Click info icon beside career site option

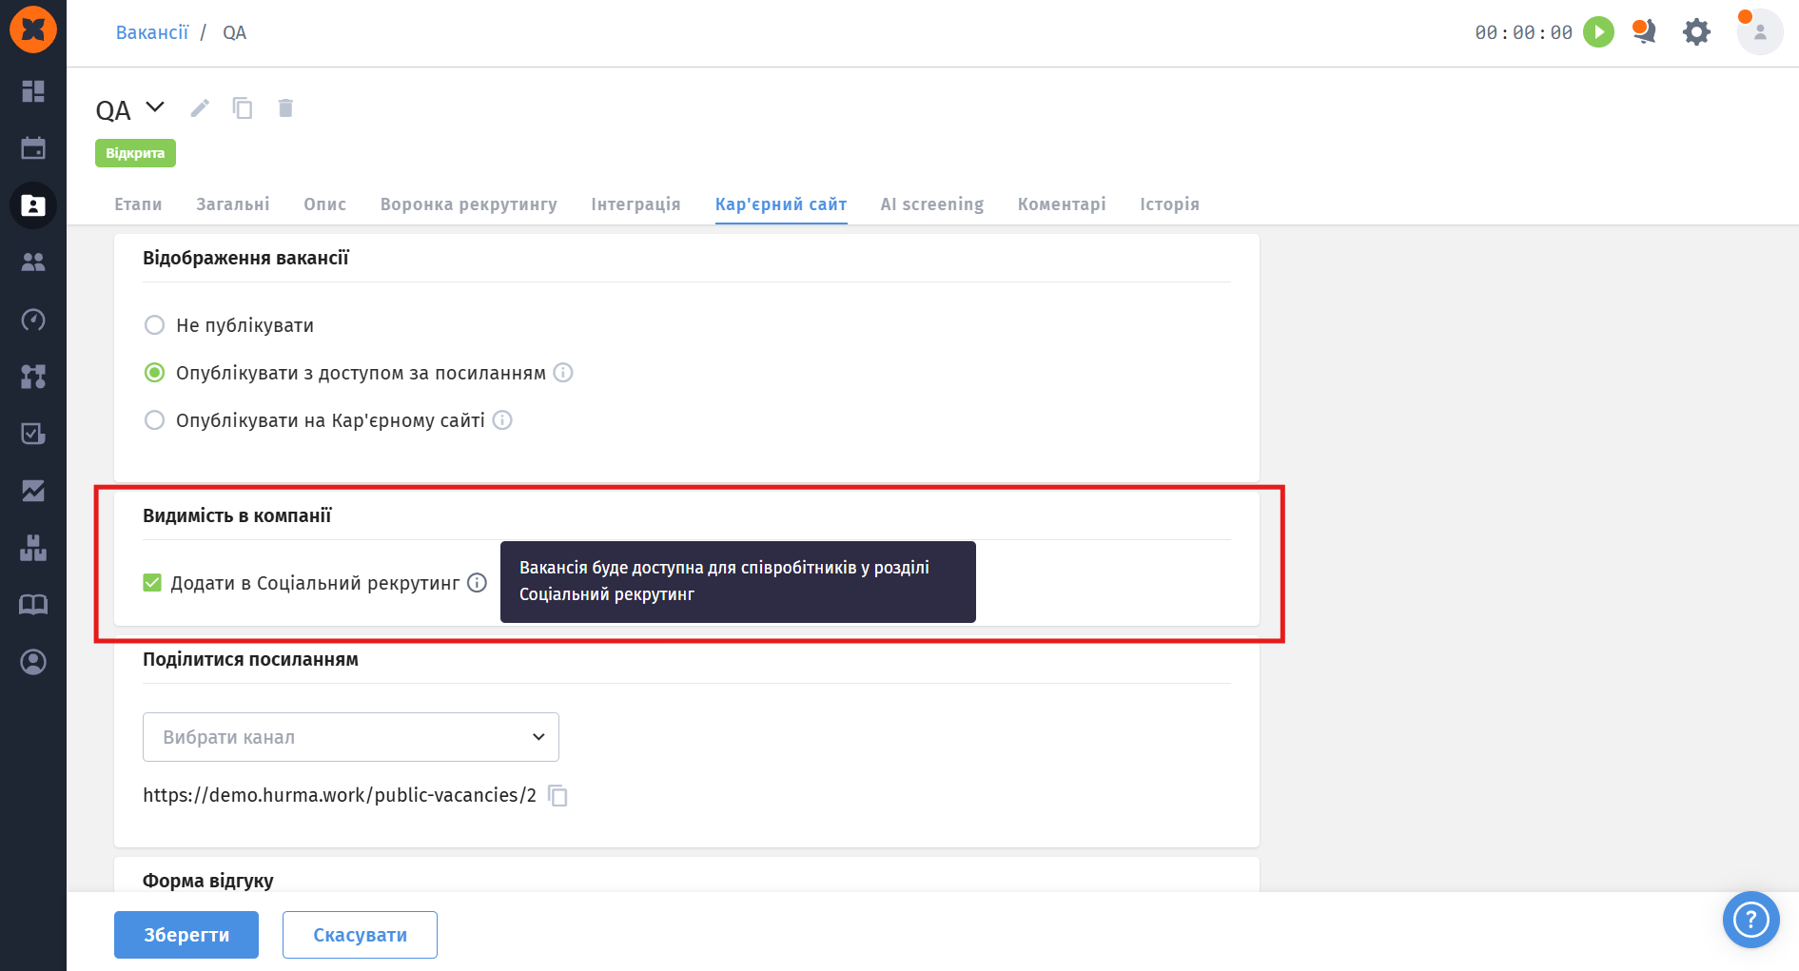tap(502, 420)
